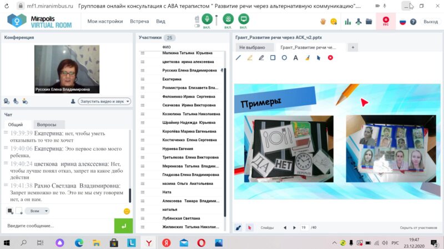Select the eraser brush tool
The width and height of the screenshot is (444, 249).
[x=307, y=58]
